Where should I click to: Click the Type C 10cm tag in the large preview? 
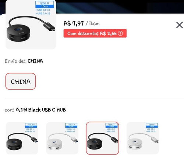45,4
